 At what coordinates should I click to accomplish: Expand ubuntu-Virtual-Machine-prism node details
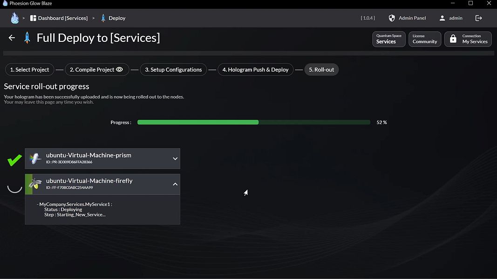point(175,159)
